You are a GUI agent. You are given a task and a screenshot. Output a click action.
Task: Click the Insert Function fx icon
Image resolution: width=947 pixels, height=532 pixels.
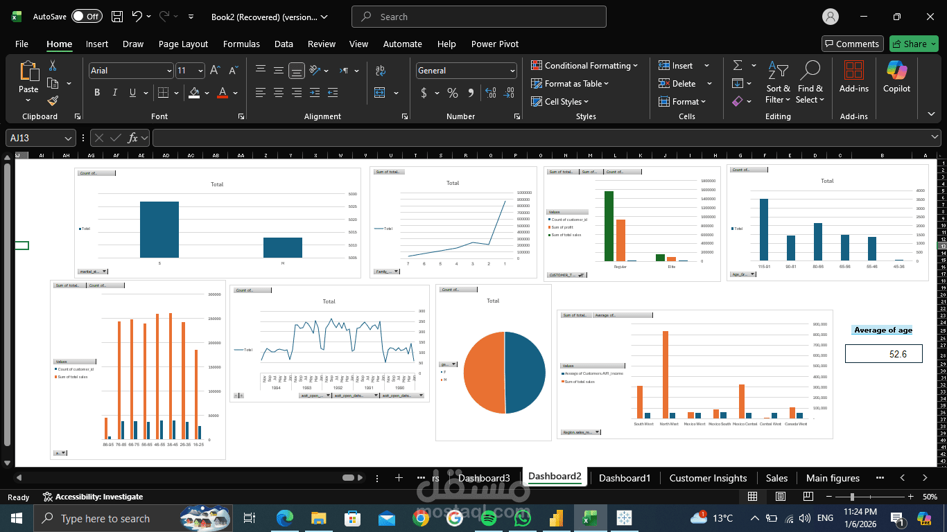pyautogui.click(x=133, y=138)
